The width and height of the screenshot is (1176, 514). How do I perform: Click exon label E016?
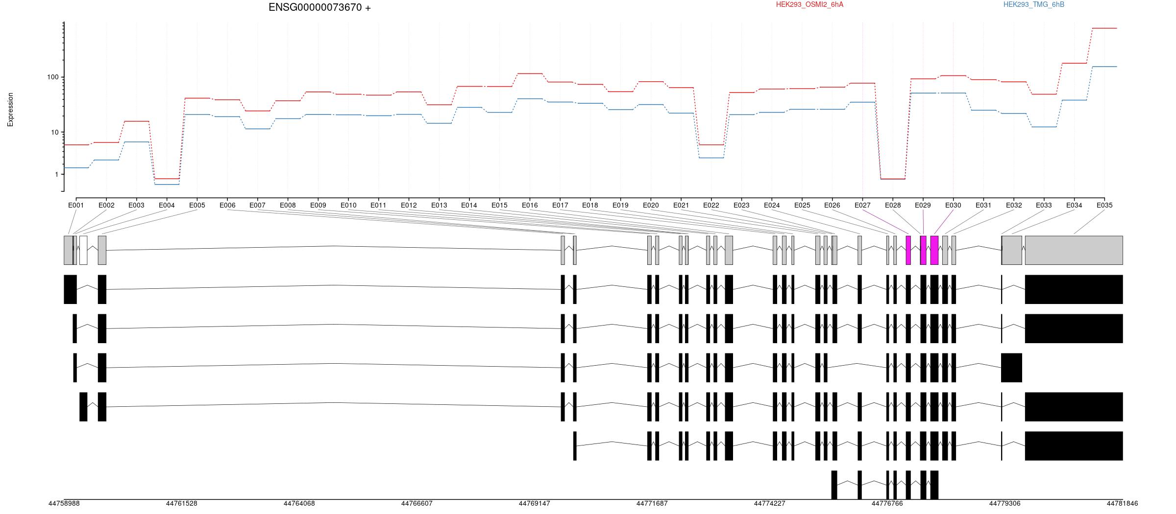530,205
